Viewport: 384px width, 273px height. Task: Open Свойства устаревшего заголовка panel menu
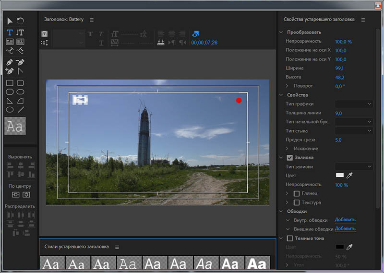[x=363, y=20]
